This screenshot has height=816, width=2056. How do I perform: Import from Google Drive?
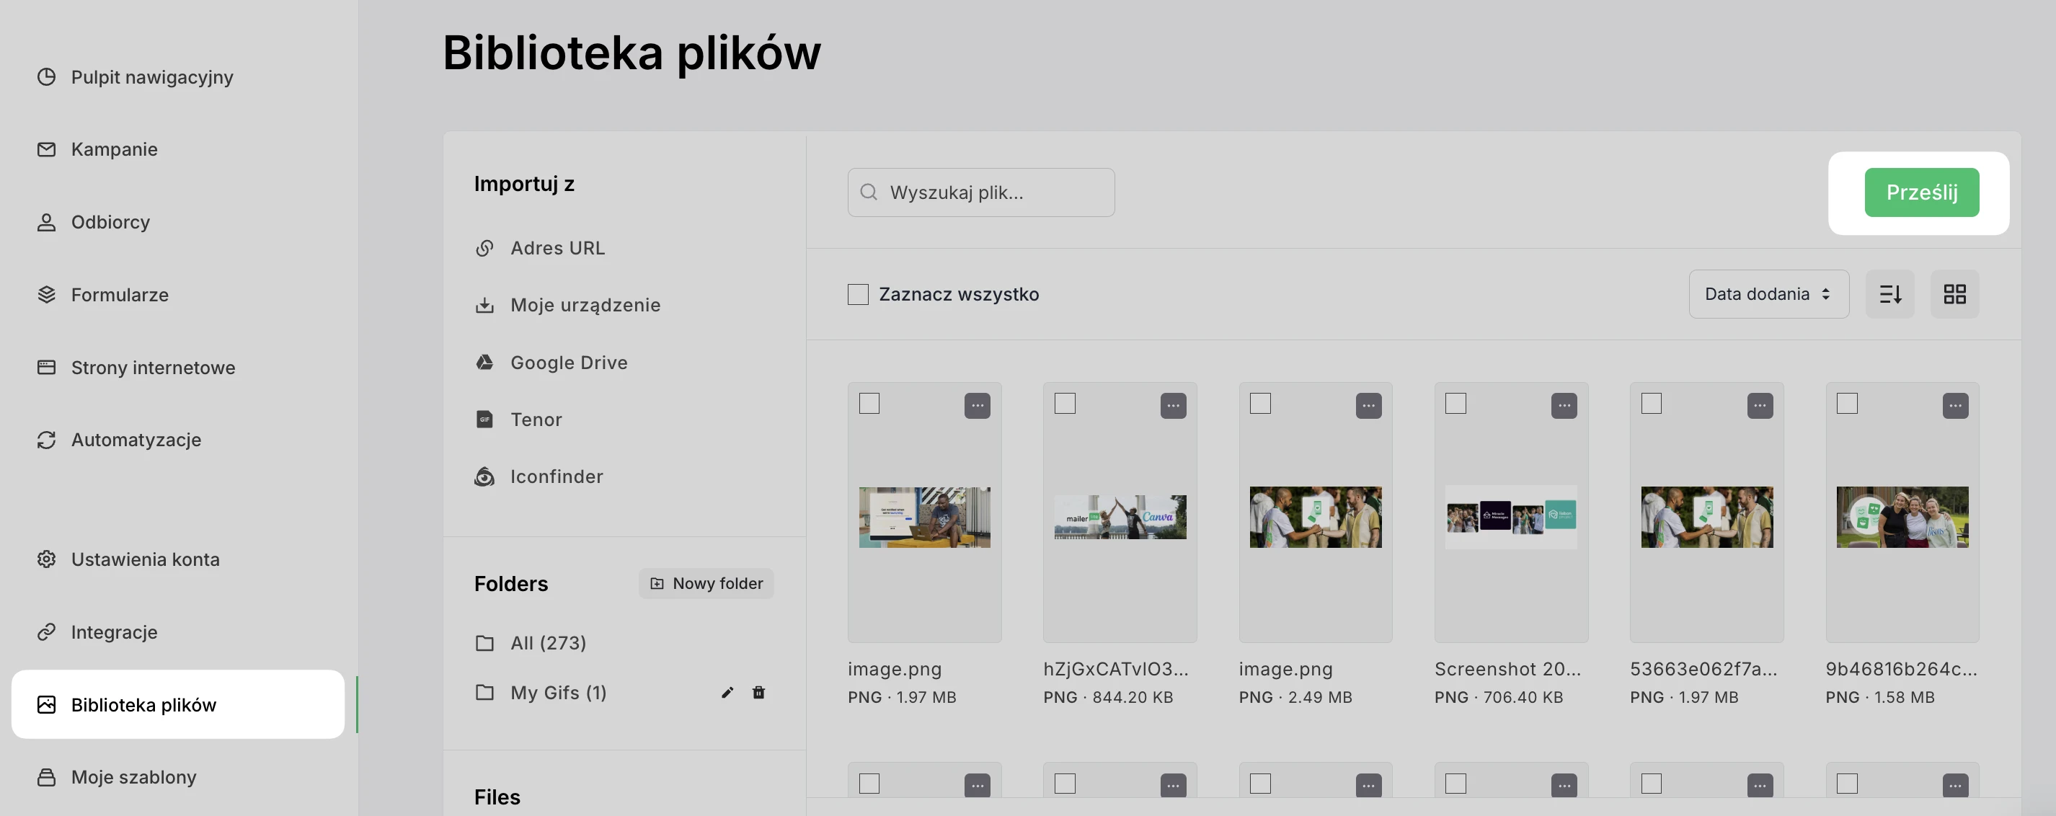(x=568, y=363)
